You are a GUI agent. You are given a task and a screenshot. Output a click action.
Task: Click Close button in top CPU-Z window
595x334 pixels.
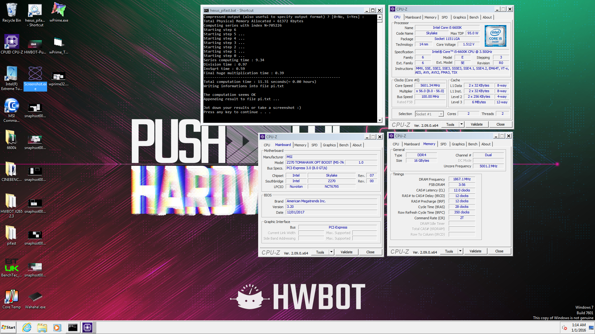click(x=500, y=124)
